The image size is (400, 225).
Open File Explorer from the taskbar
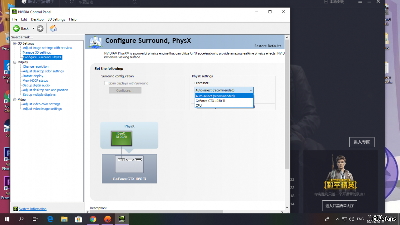(64, 219)
